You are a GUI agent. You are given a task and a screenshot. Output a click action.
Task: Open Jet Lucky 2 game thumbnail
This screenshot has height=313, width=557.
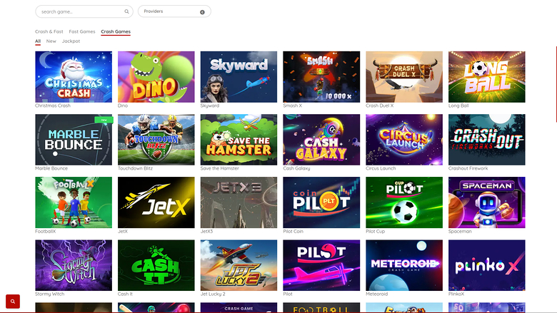[239, 265]
